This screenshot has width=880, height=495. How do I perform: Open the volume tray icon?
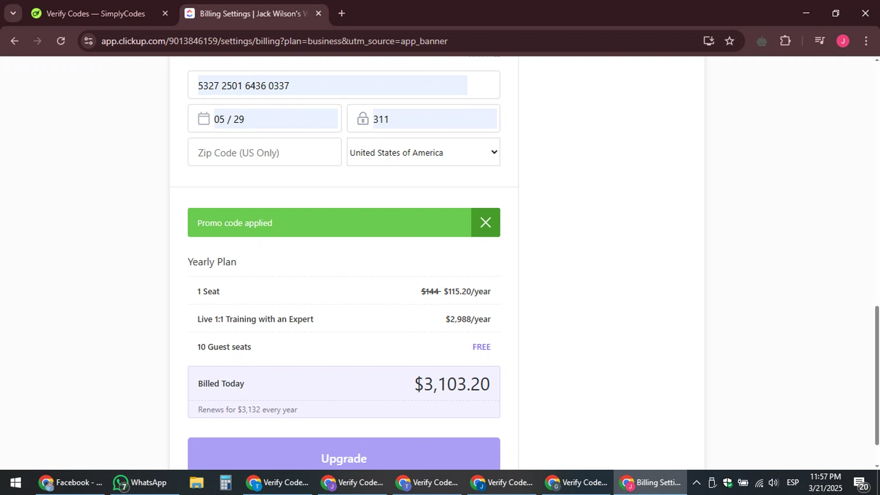pos(773,483)
